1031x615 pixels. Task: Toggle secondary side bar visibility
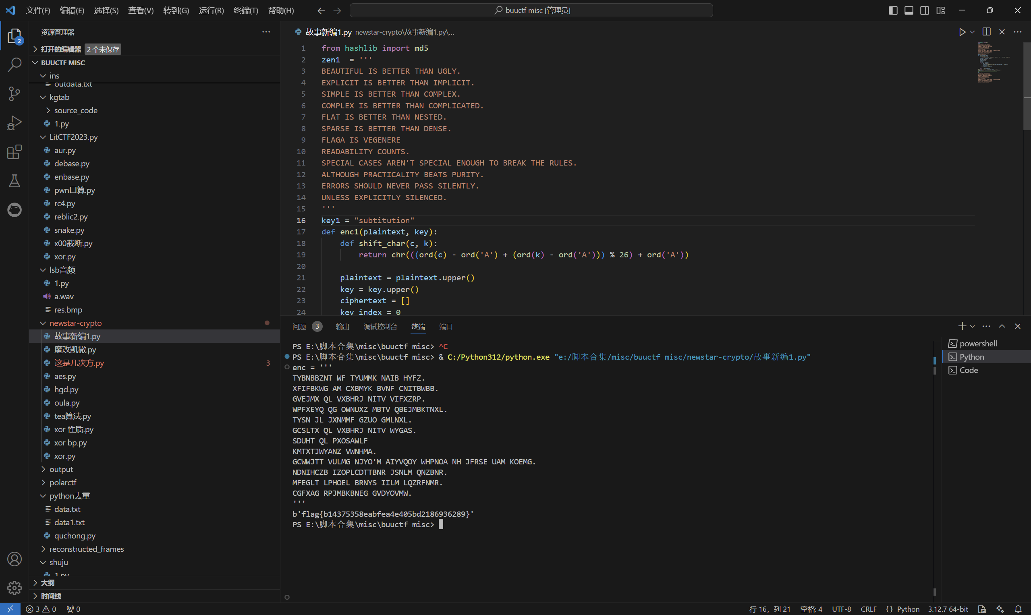pyautogui.click(x=925, y=10)
